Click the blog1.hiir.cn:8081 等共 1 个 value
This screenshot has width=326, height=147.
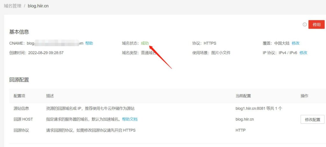[x=259, y=108]
